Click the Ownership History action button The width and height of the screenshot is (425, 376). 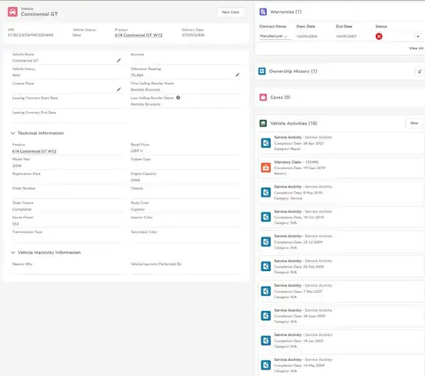420,71
